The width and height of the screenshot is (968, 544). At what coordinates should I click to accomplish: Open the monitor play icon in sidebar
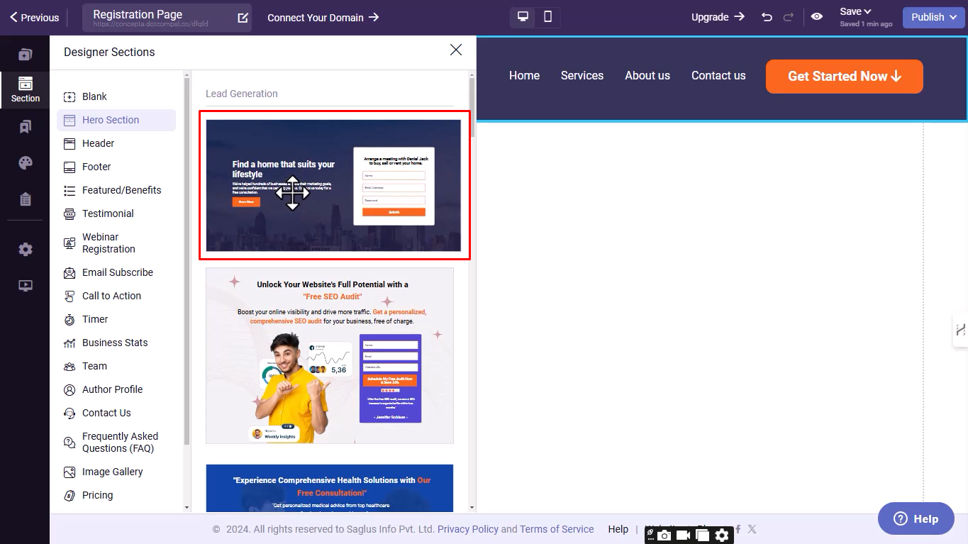click(25, 286)
